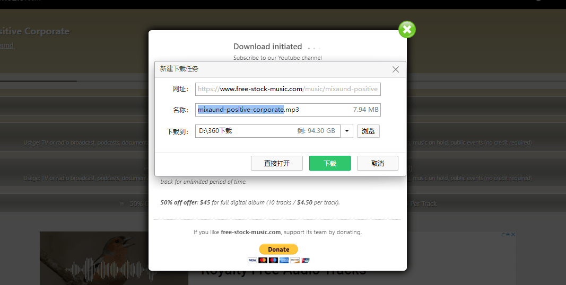Click the Mastercard icon below Donate
The image size is (566, 285).
click(x=263, y=260)
